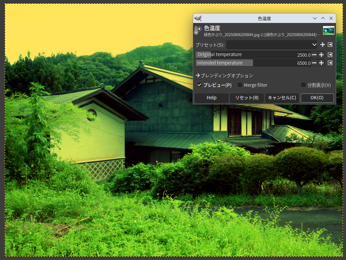Increase Original temperature with plus button
Screen dimensions: 346x260
(x=321, y=55)
